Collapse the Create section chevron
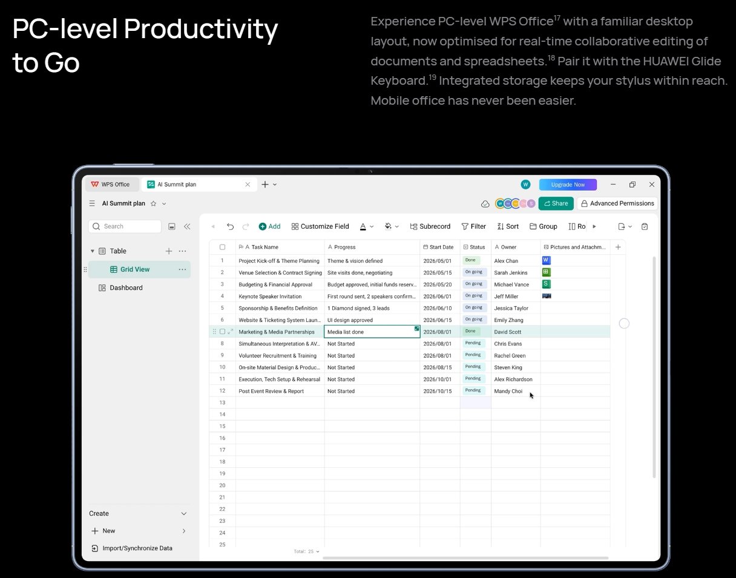Image resolution: width=736 pixels, height=578 pixels. tap(184, 514)
